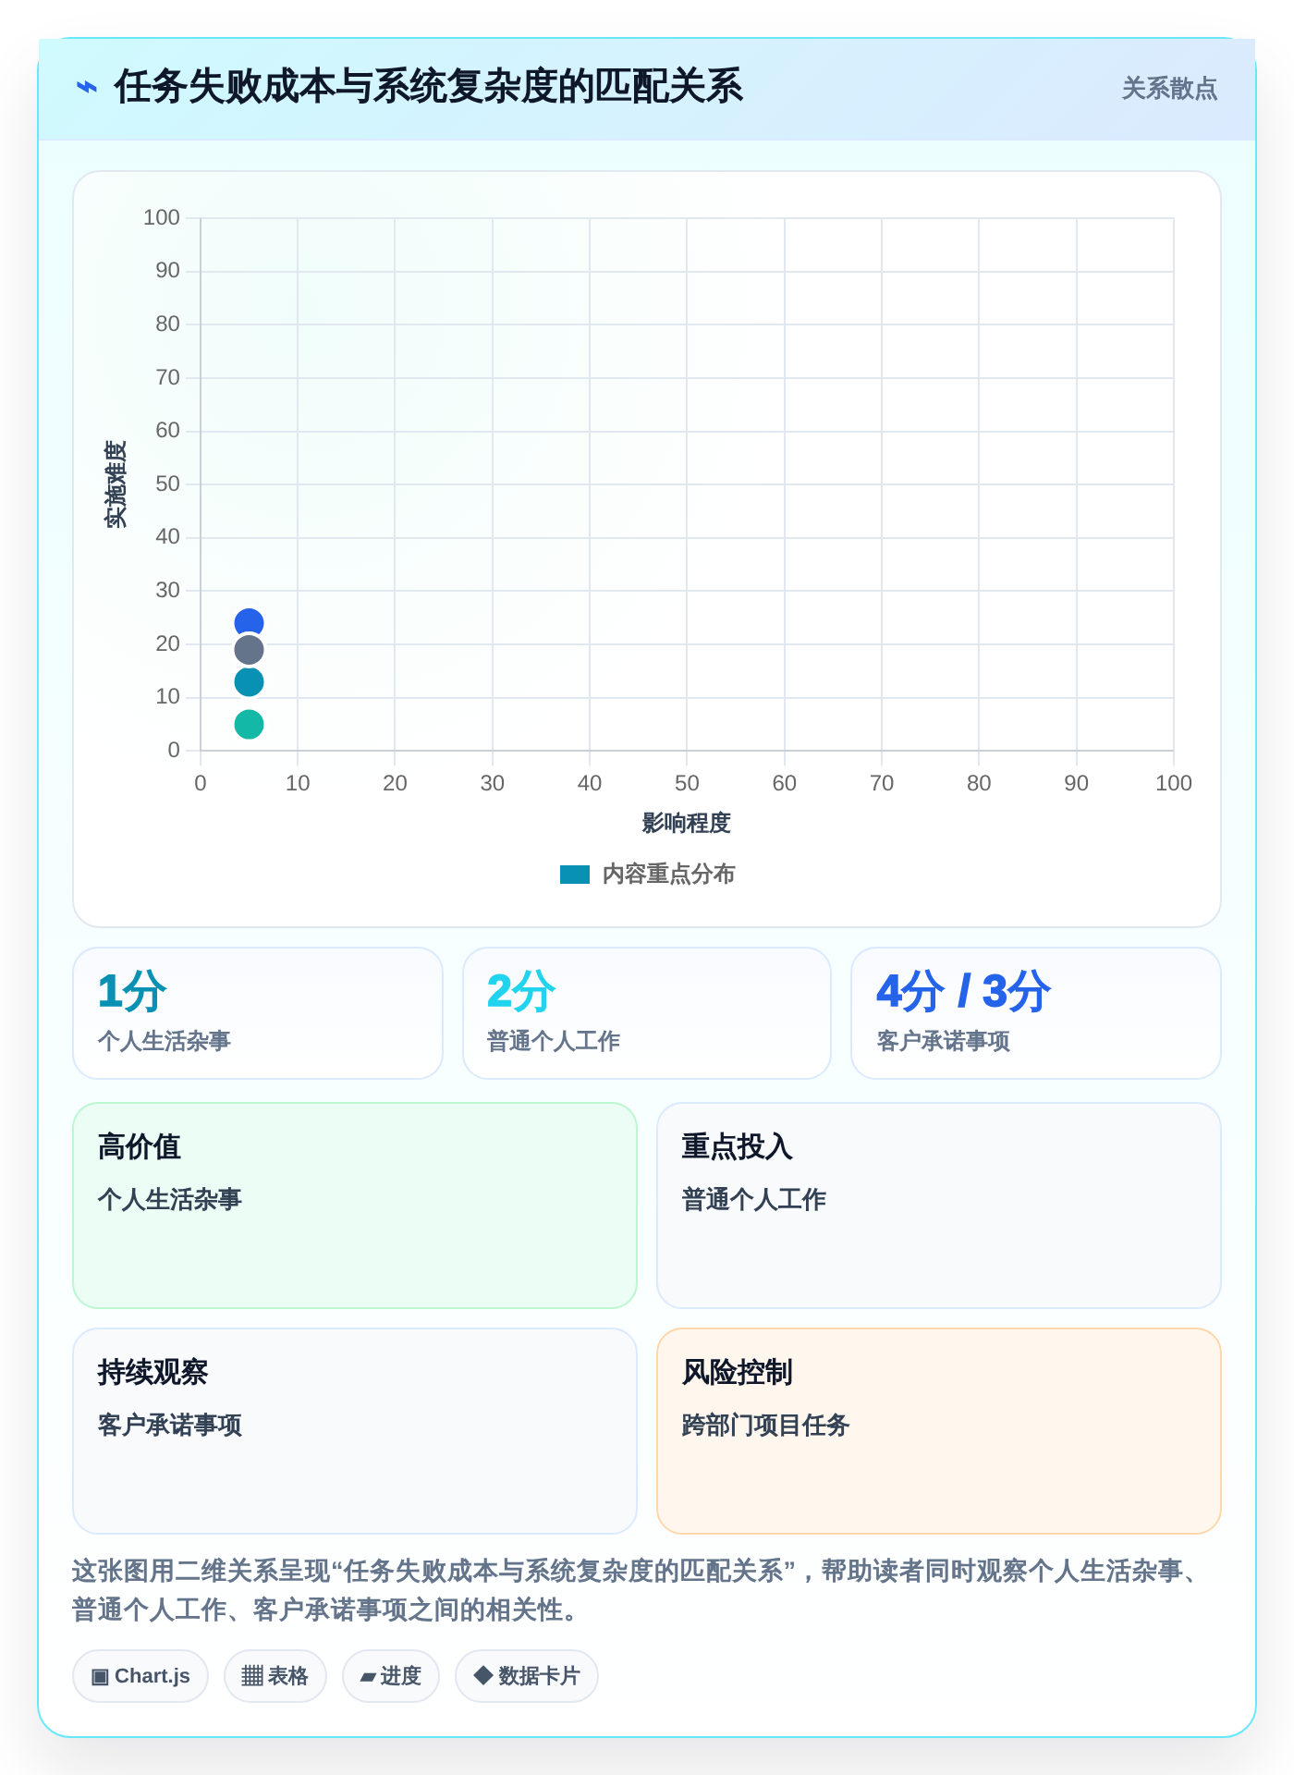
Task: Click 普通个人工作 text in 重点投入 card
Action: pyautogui.click(x=754, y=1200)
